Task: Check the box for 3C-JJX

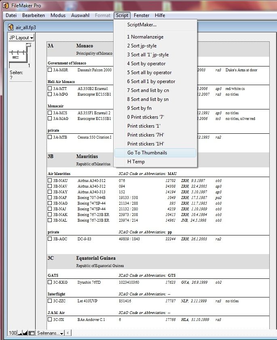Action: click(50, 319)
